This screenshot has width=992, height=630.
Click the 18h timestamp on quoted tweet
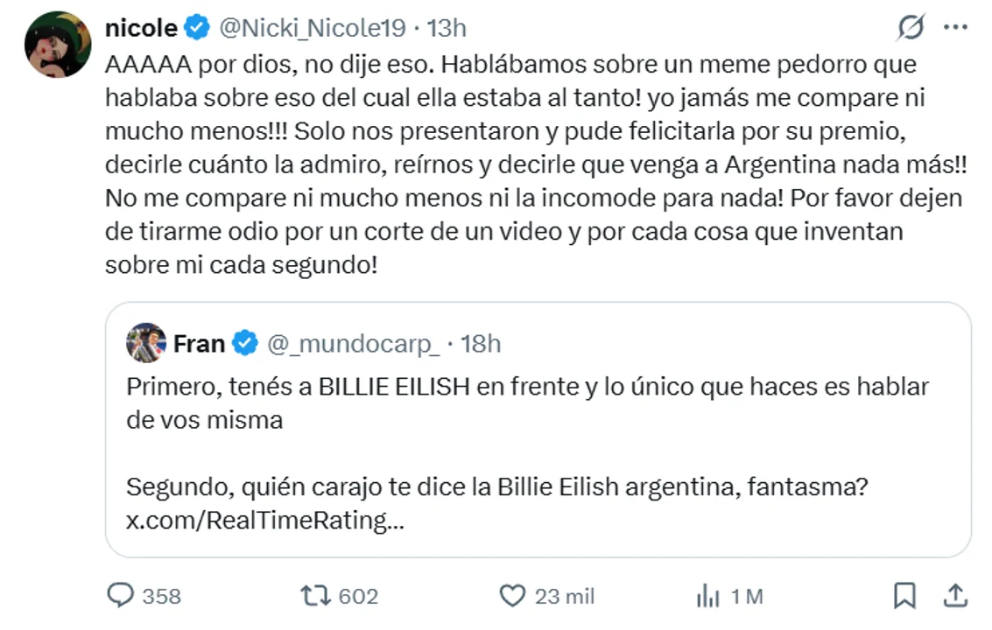point(481,344)
